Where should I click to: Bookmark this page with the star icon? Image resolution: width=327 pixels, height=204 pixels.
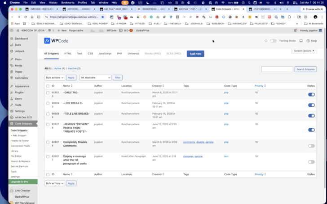102,17
